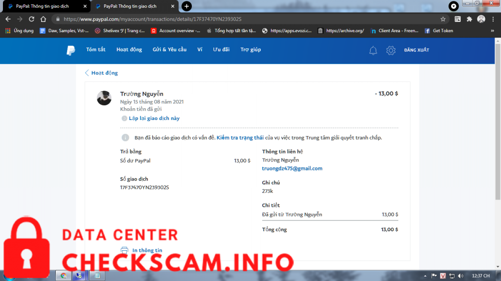Click the Chrome icon in the taskbar
This screenshot has height=281, width=501.
click(63, 276)
